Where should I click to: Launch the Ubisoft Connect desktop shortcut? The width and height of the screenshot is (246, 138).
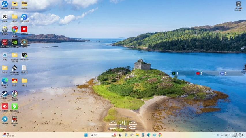[14, 93]
